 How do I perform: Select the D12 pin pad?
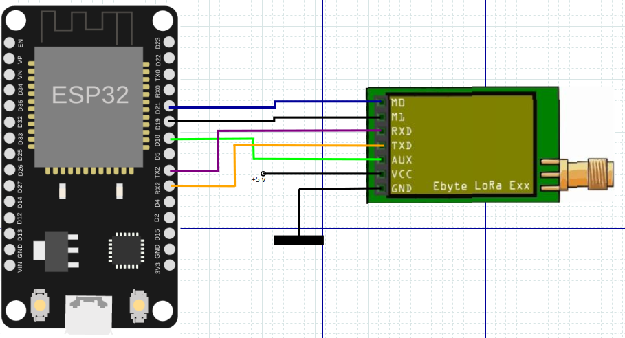(9, 218)
